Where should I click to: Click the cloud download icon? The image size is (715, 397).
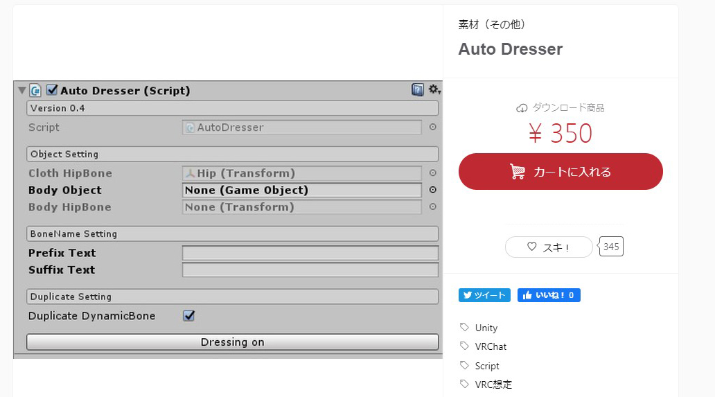[x=522, y=108]
